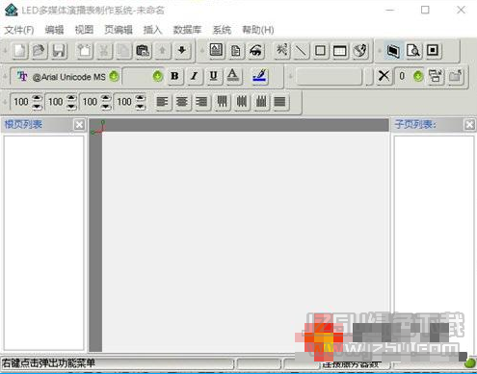This screenshot has height=374, width=477.
Task: Click the eye-shaped toolbar icon
Action: tap(255, 51)
